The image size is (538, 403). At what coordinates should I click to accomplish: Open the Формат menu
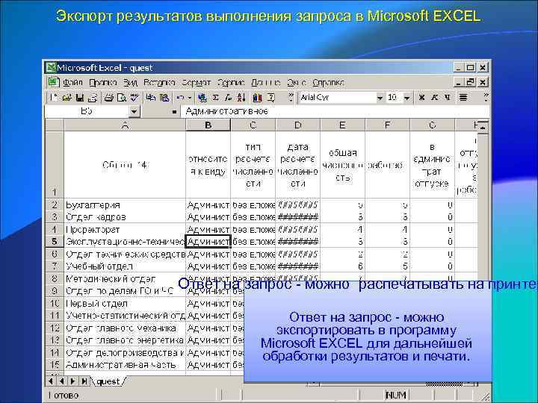point(196,83)
